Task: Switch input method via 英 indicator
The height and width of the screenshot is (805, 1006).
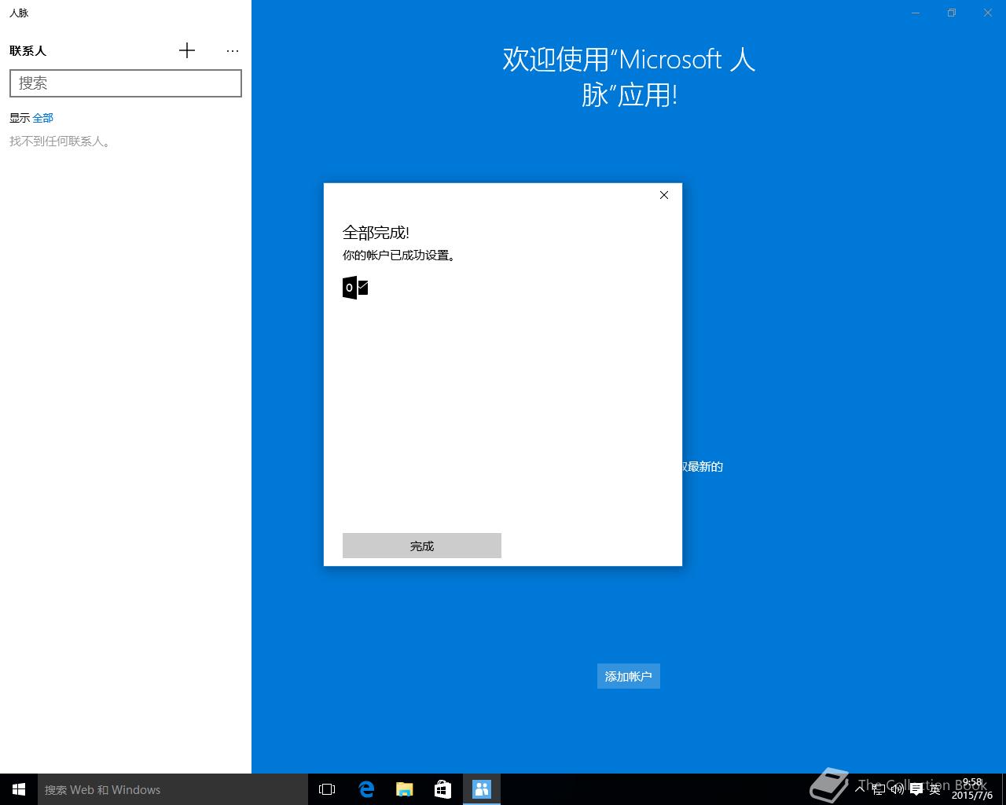Action: (935, 789)
